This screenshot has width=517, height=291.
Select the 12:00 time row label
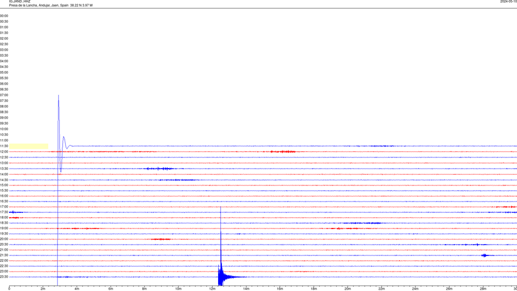tap(4, 152)
